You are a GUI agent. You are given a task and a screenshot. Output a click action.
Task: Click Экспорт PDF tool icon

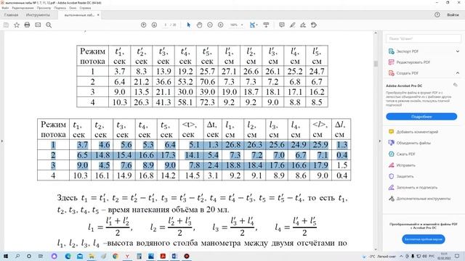coord(391,51)
